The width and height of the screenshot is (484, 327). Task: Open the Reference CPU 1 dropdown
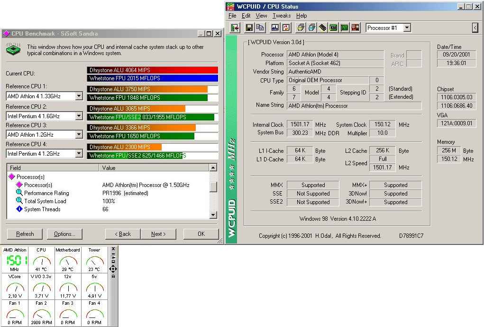tap(79, 96)
